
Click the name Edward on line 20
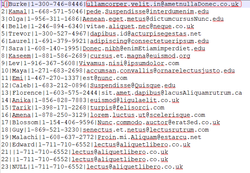23,145
